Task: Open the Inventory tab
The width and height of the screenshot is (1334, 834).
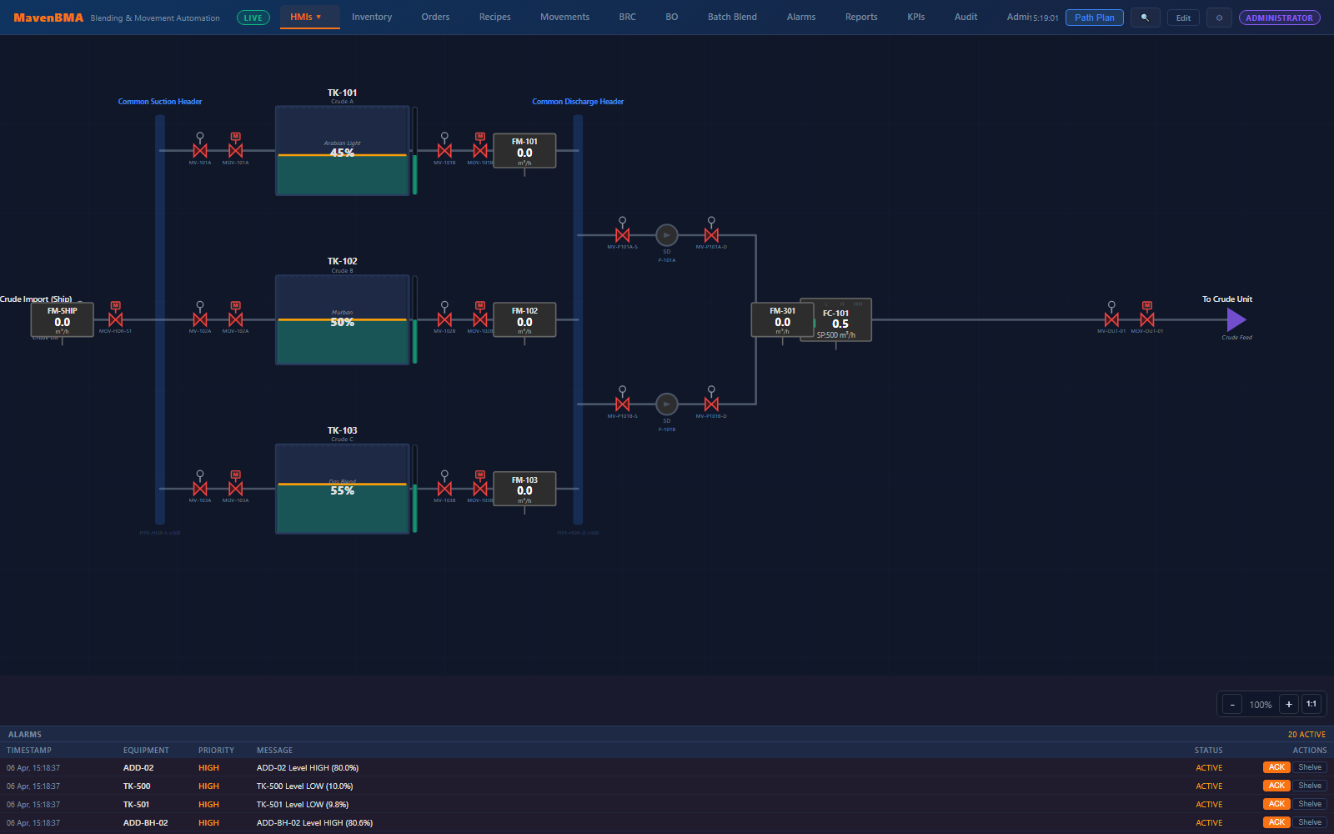Action: click(372, 17)
